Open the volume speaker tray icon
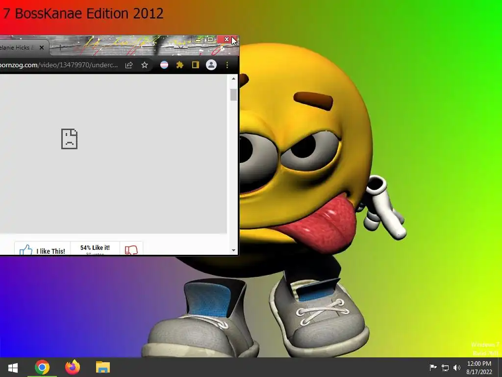 pyautogui.click(x=457, y=367)
